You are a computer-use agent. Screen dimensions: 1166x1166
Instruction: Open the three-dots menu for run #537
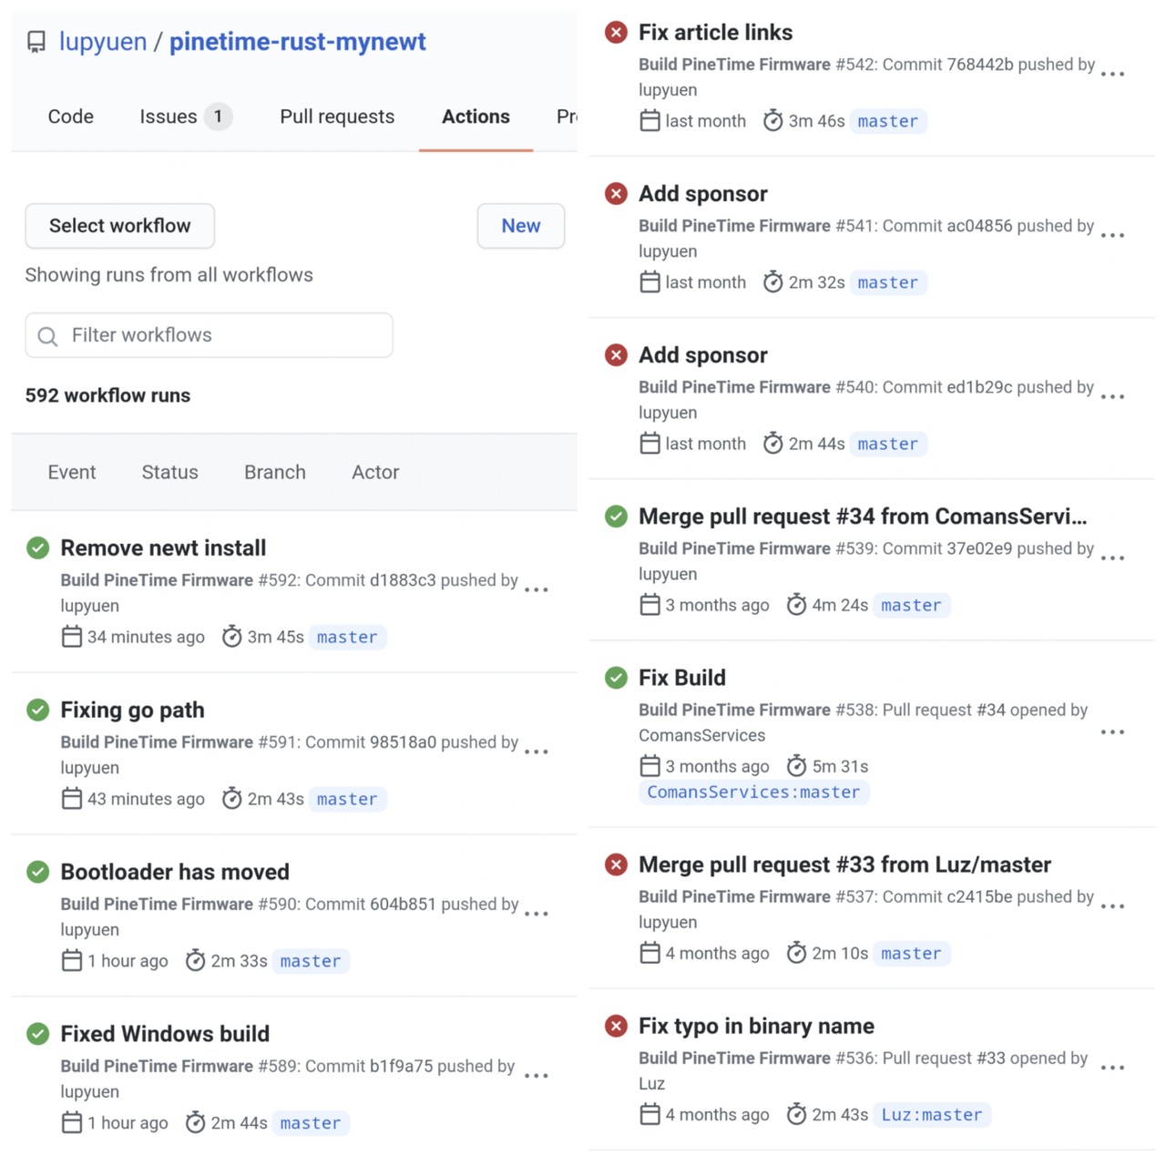[x=1112, y=907]
